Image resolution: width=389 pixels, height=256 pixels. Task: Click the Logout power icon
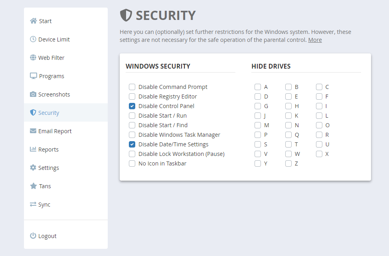click(x=32, y=236)
